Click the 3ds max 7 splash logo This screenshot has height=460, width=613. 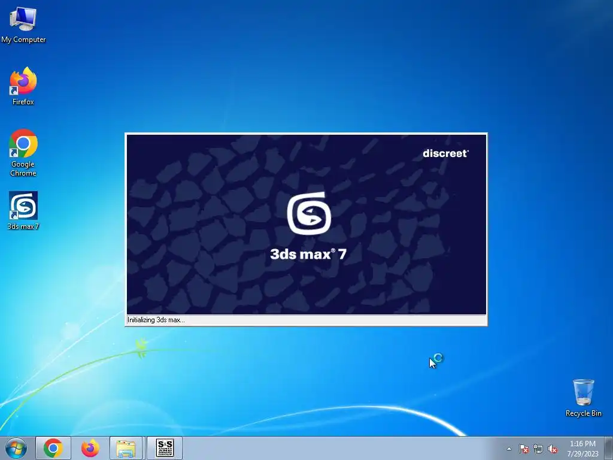click(x=309, y=214)
